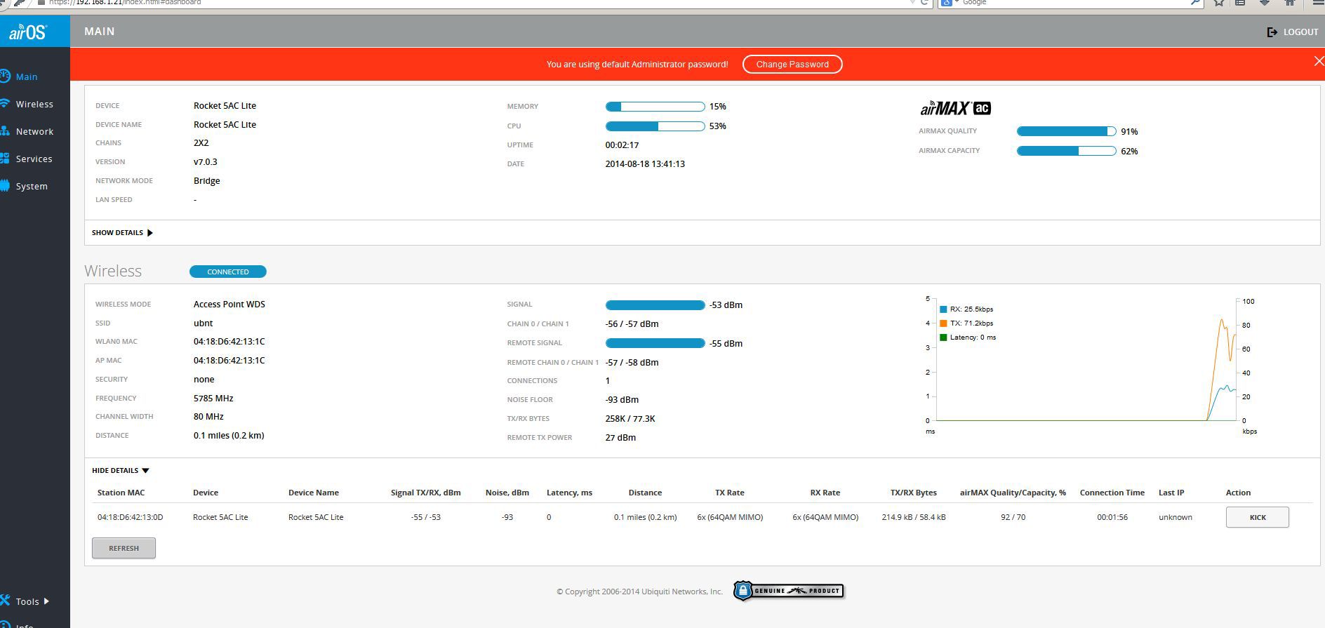
Task: Click the Latency, ms column header
Action: [x=569, y=493]
